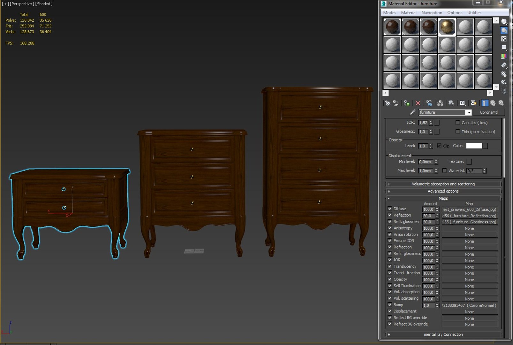513x345 pixels.
Task: Click the Bump CoronaNormal map button
Action: coord(469,305)
